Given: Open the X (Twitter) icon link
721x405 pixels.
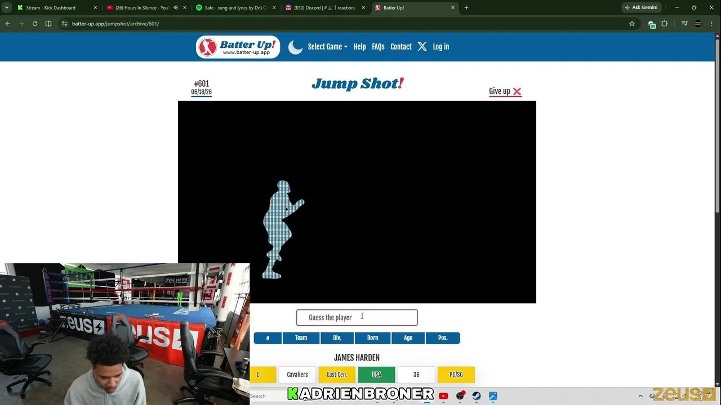Looking at the screenshot, I should coord(422,47).
